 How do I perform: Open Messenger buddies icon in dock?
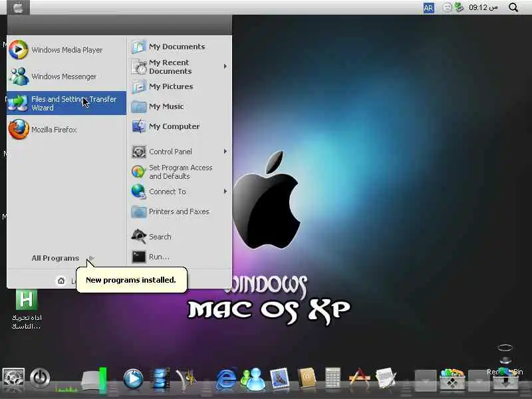click(253, 379)
